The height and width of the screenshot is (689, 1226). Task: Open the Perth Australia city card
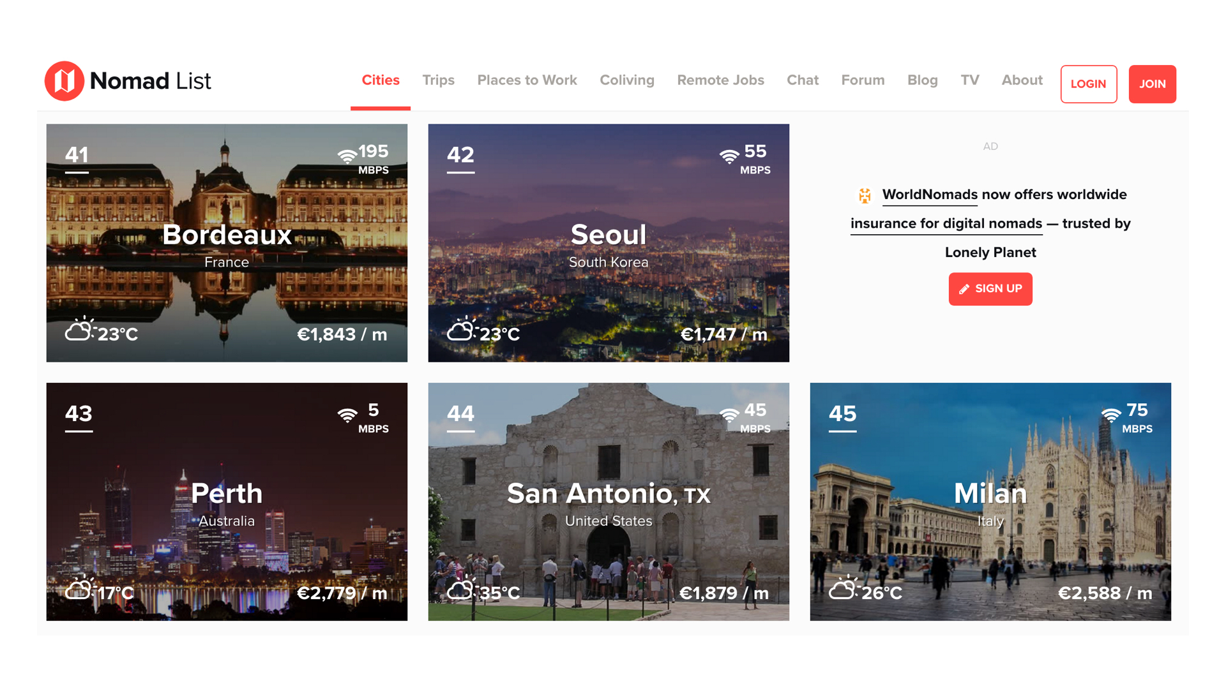click(x=227, y=501)
